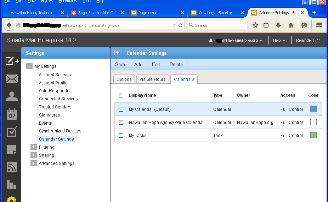This screenshot has width=328, height=202.
Task: Open the Settings gear icon in sidebar
Action: (11, 199)
